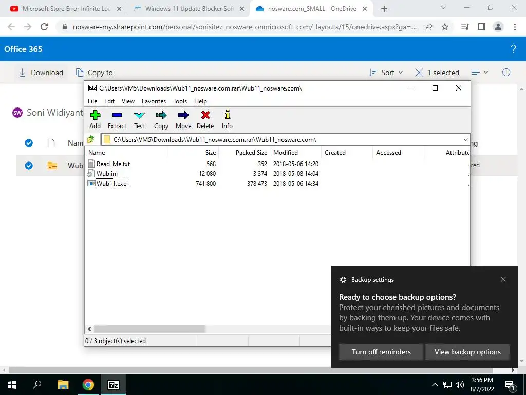Uncheck the Wub folder row checkbox
The width and height of the screenshot is (526, 395).
click(x=29, y=166)
